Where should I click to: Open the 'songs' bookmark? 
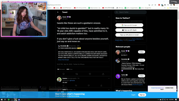coord(56,8)
